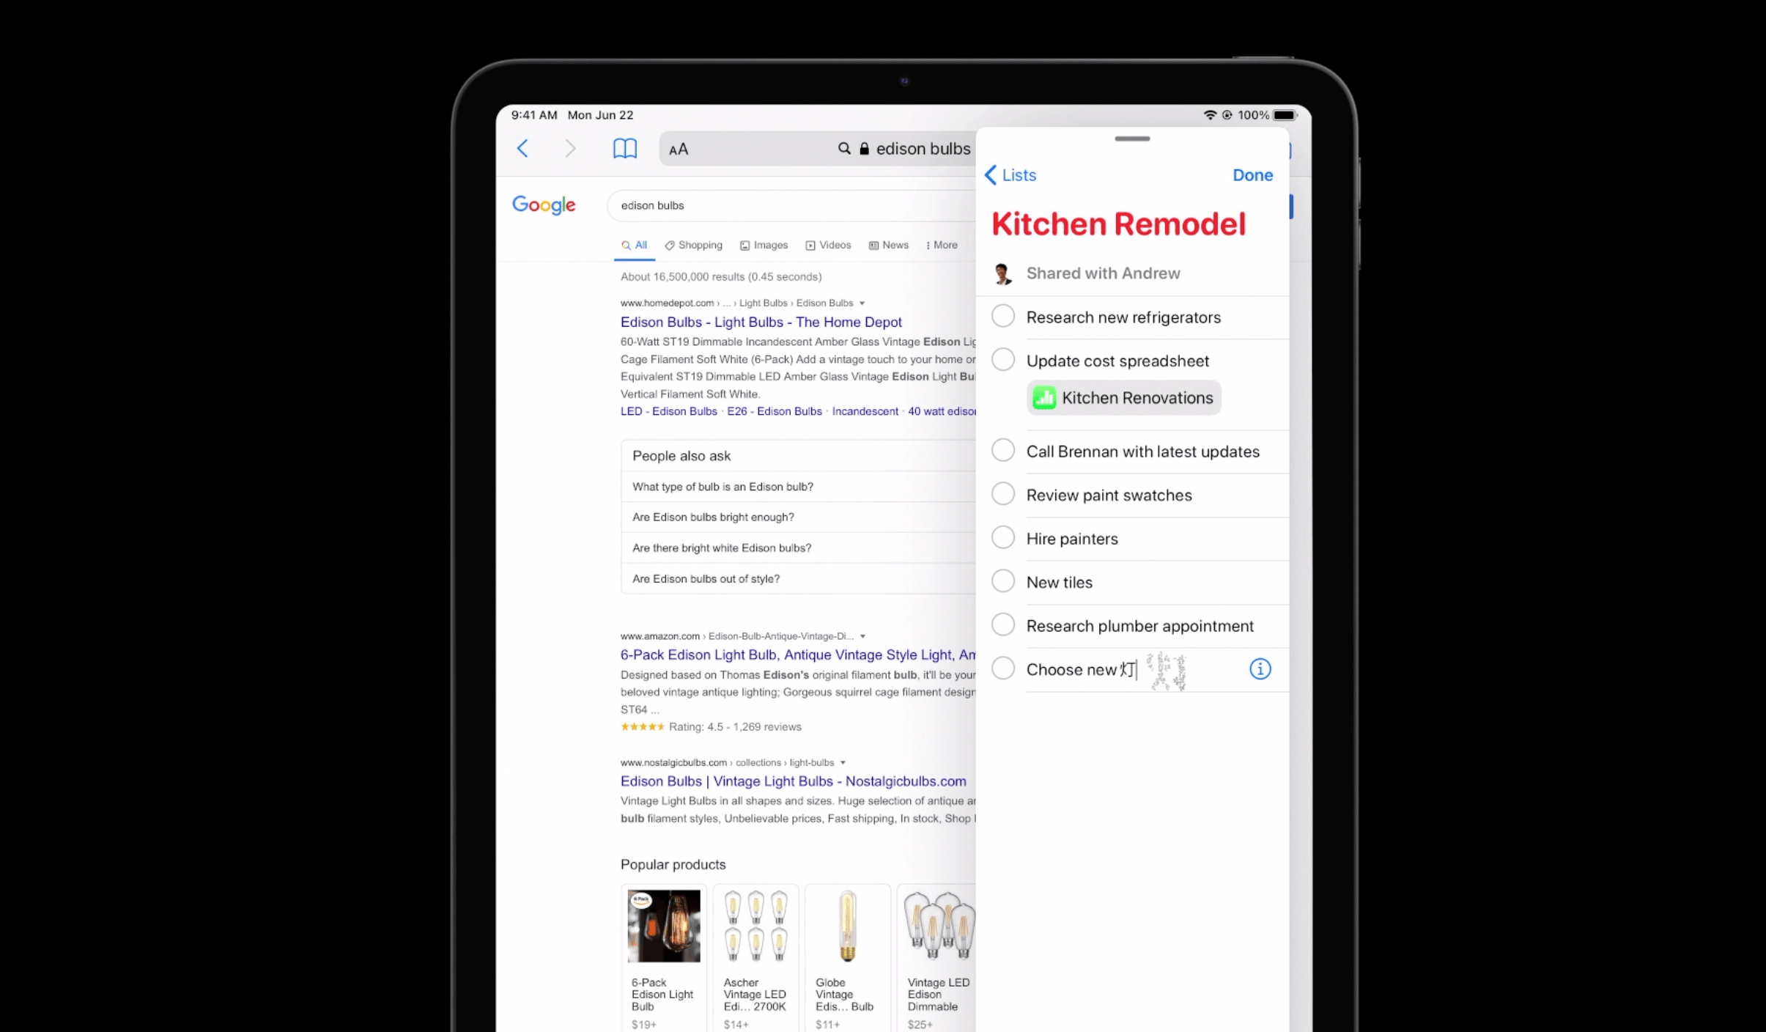Check off Update cost spreadsheet
This screenshot has width=1766, height=1032.
tap(1003, 360)
